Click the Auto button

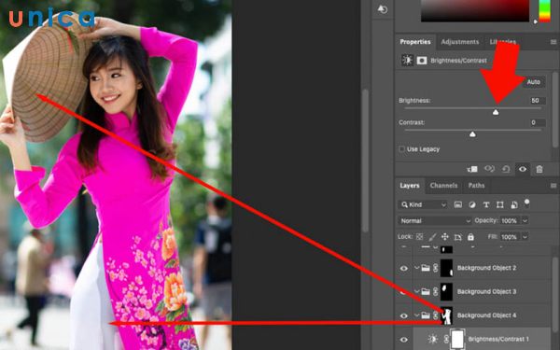point(534,82)
